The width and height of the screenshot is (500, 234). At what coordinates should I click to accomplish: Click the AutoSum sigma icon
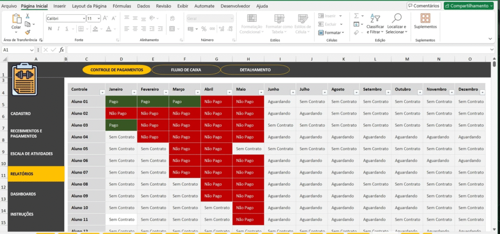(356, 16)
